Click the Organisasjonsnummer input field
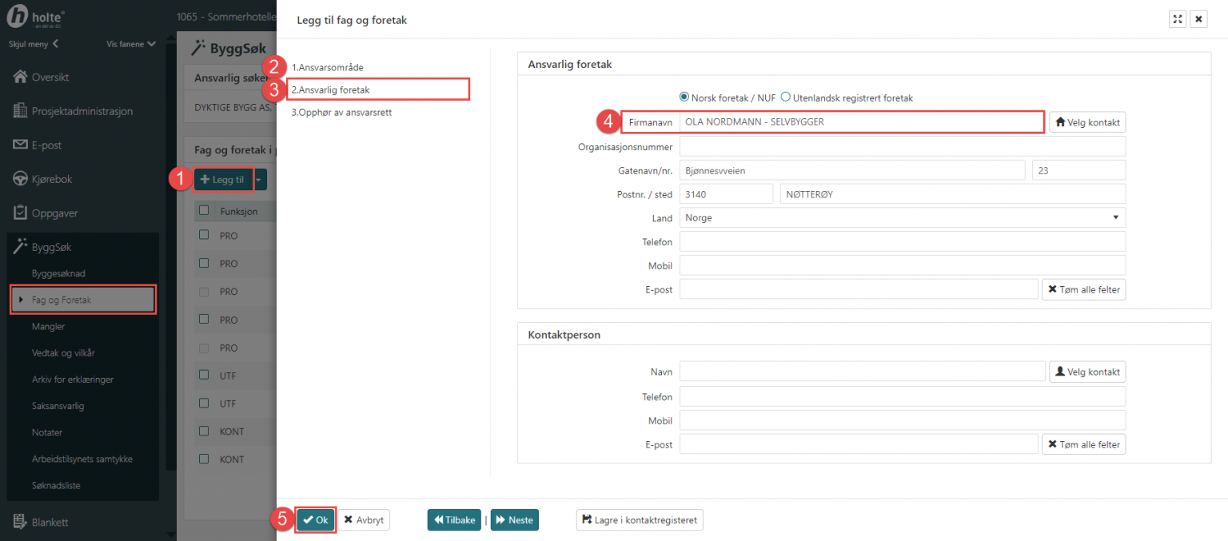Viewport: 1228px width, 541px height. pos(902,146)
